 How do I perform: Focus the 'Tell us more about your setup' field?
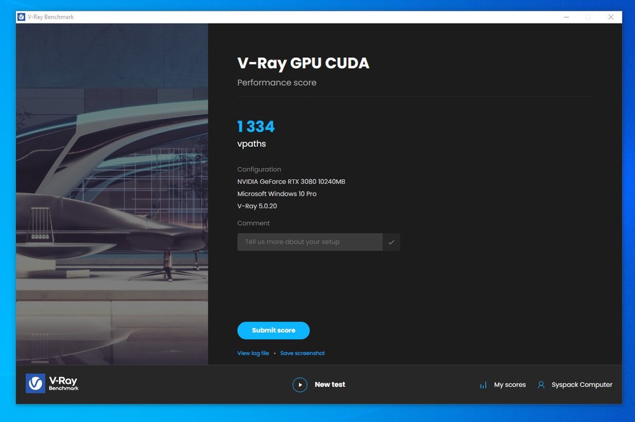[x=310, y=242]
